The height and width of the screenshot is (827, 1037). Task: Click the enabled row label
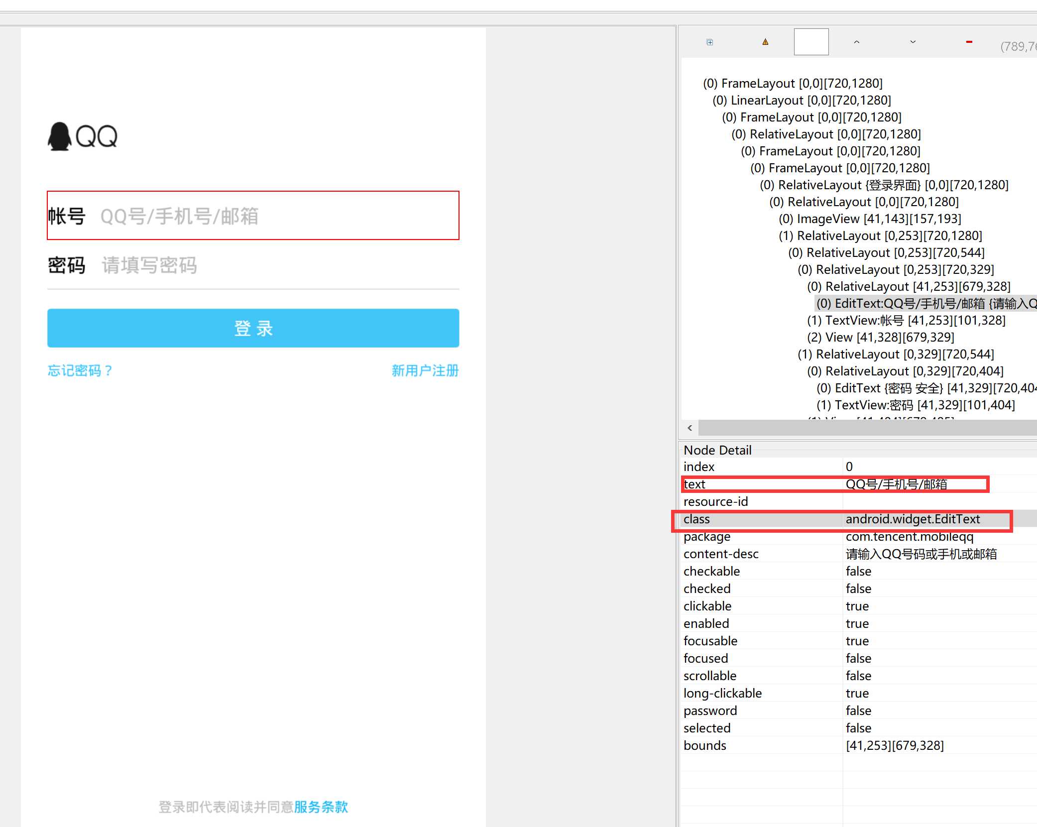(706, 623)
